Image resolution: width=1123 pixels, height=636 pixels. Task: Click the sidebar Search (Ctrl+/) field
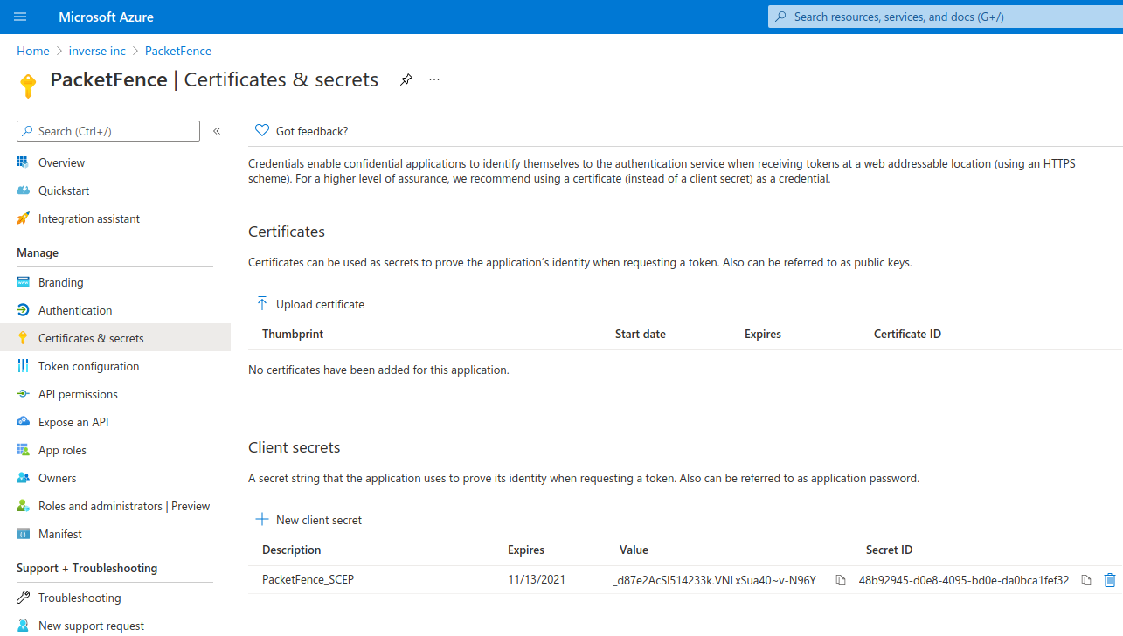(x=108, y=131)
